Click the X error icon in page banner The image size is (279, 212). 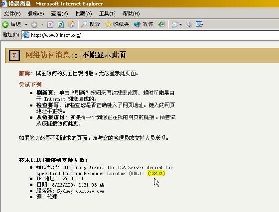tap(14, 56)
